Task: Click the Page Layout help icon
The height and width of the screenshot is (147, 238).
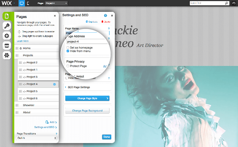Action: (109, 78)
